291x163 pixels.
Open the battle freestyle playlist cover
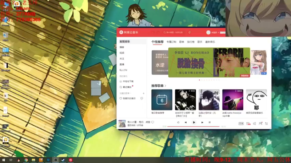pyautogui.click(x=233, y=100)
